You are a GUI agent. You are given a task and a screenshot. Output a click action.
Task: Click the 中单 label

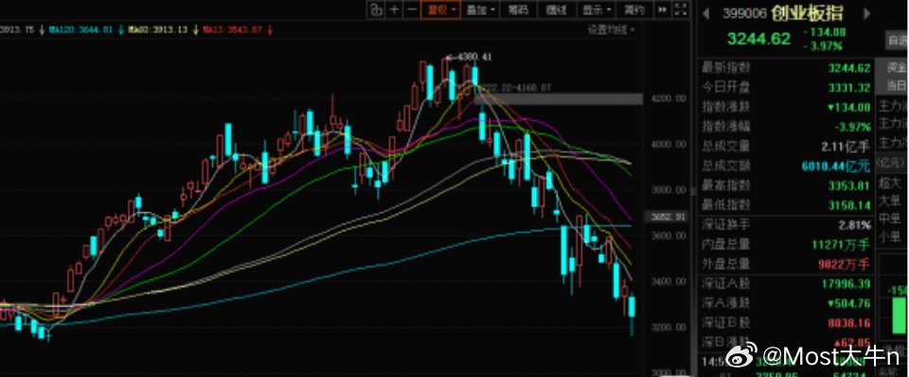click(x=890, y=219)
